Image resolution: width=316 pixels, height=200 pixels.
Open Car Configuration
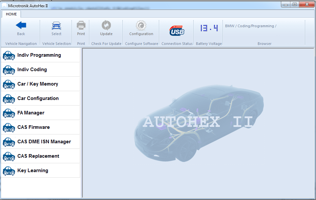click(40, 98)
